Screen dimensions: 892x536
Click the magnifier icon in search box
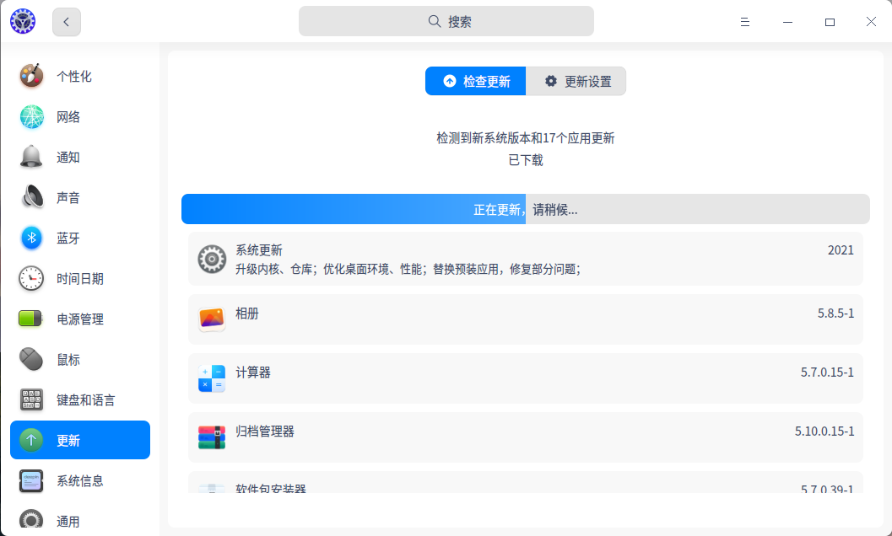[434, 22]
